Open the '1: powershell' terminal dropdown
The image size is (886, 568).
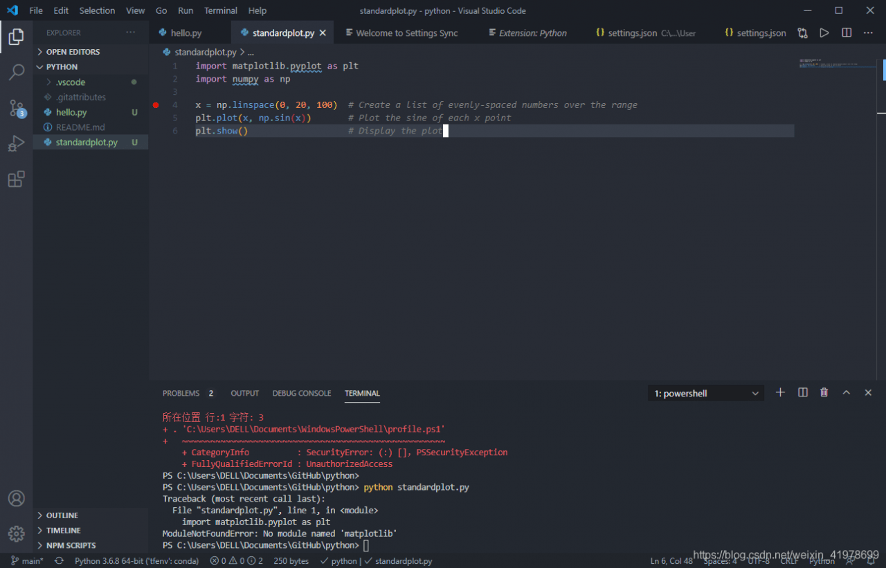pyautogui.click(x=705, y=392)
